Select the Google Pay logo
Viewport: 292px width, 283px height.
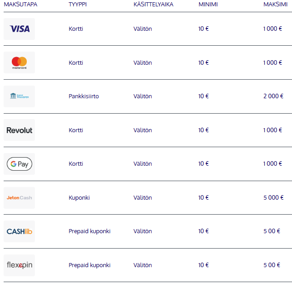click(x=19, y=164)
